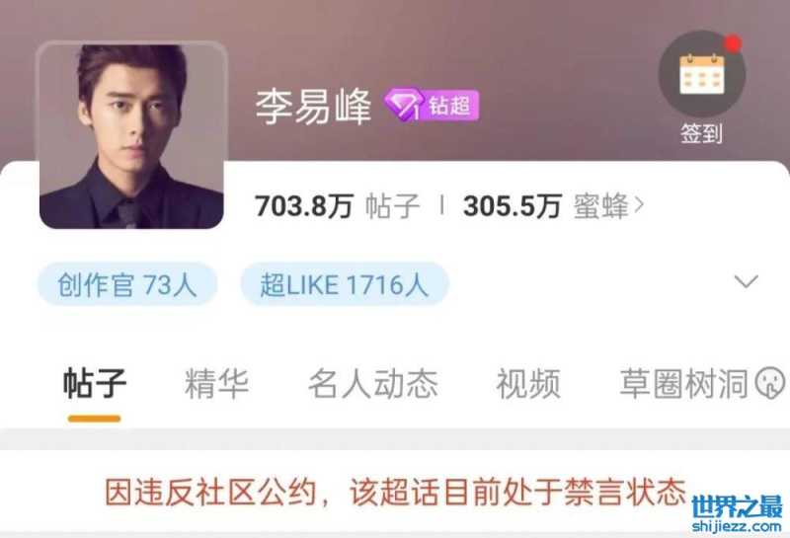The width and height of the screenshot is (790, 538).
Task: Open the profile avatar photo
Action: (x=131, y=135)
